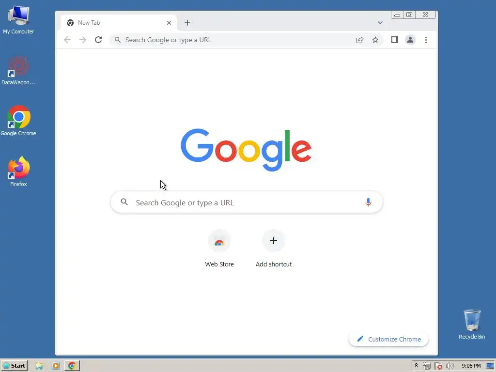Click the volume speaker tray icon
The height and width of the screenshot is (372, 496).
(x=449, y=366)
